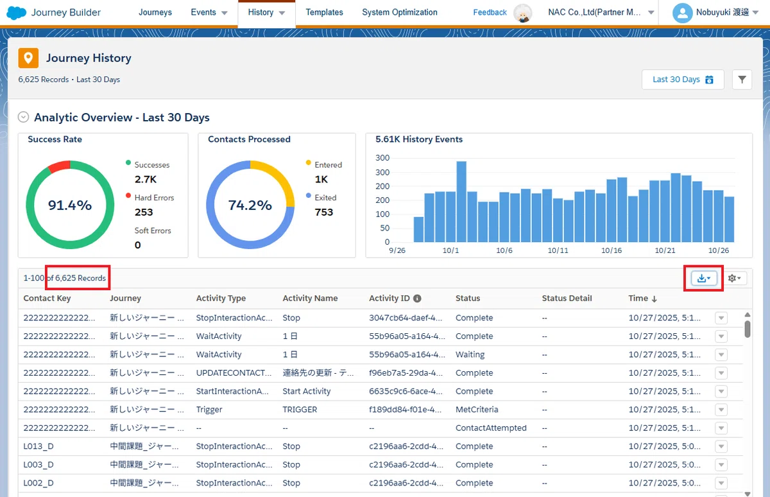Click the table vertical scrollbar thumb
Viewport: 770px width, 497px height.
(x=748, y=329)
